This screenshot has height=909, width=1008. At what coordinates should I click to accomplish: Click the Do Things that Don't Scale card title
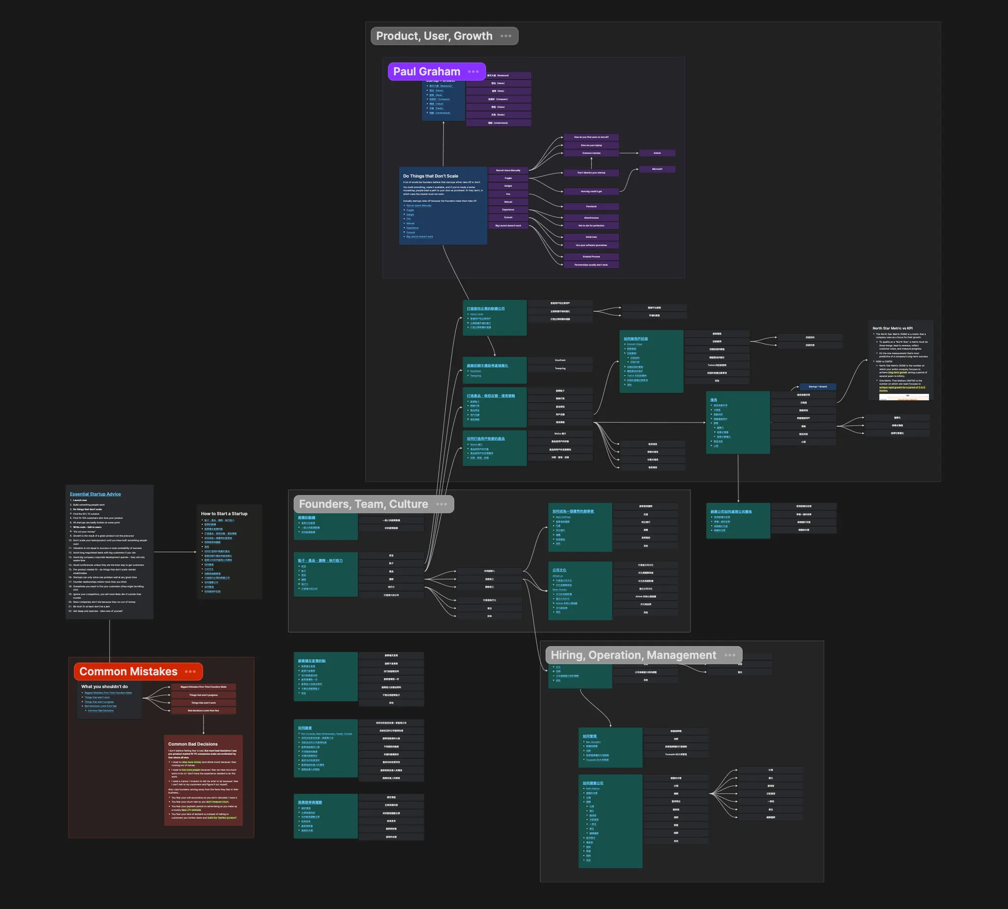430,176
